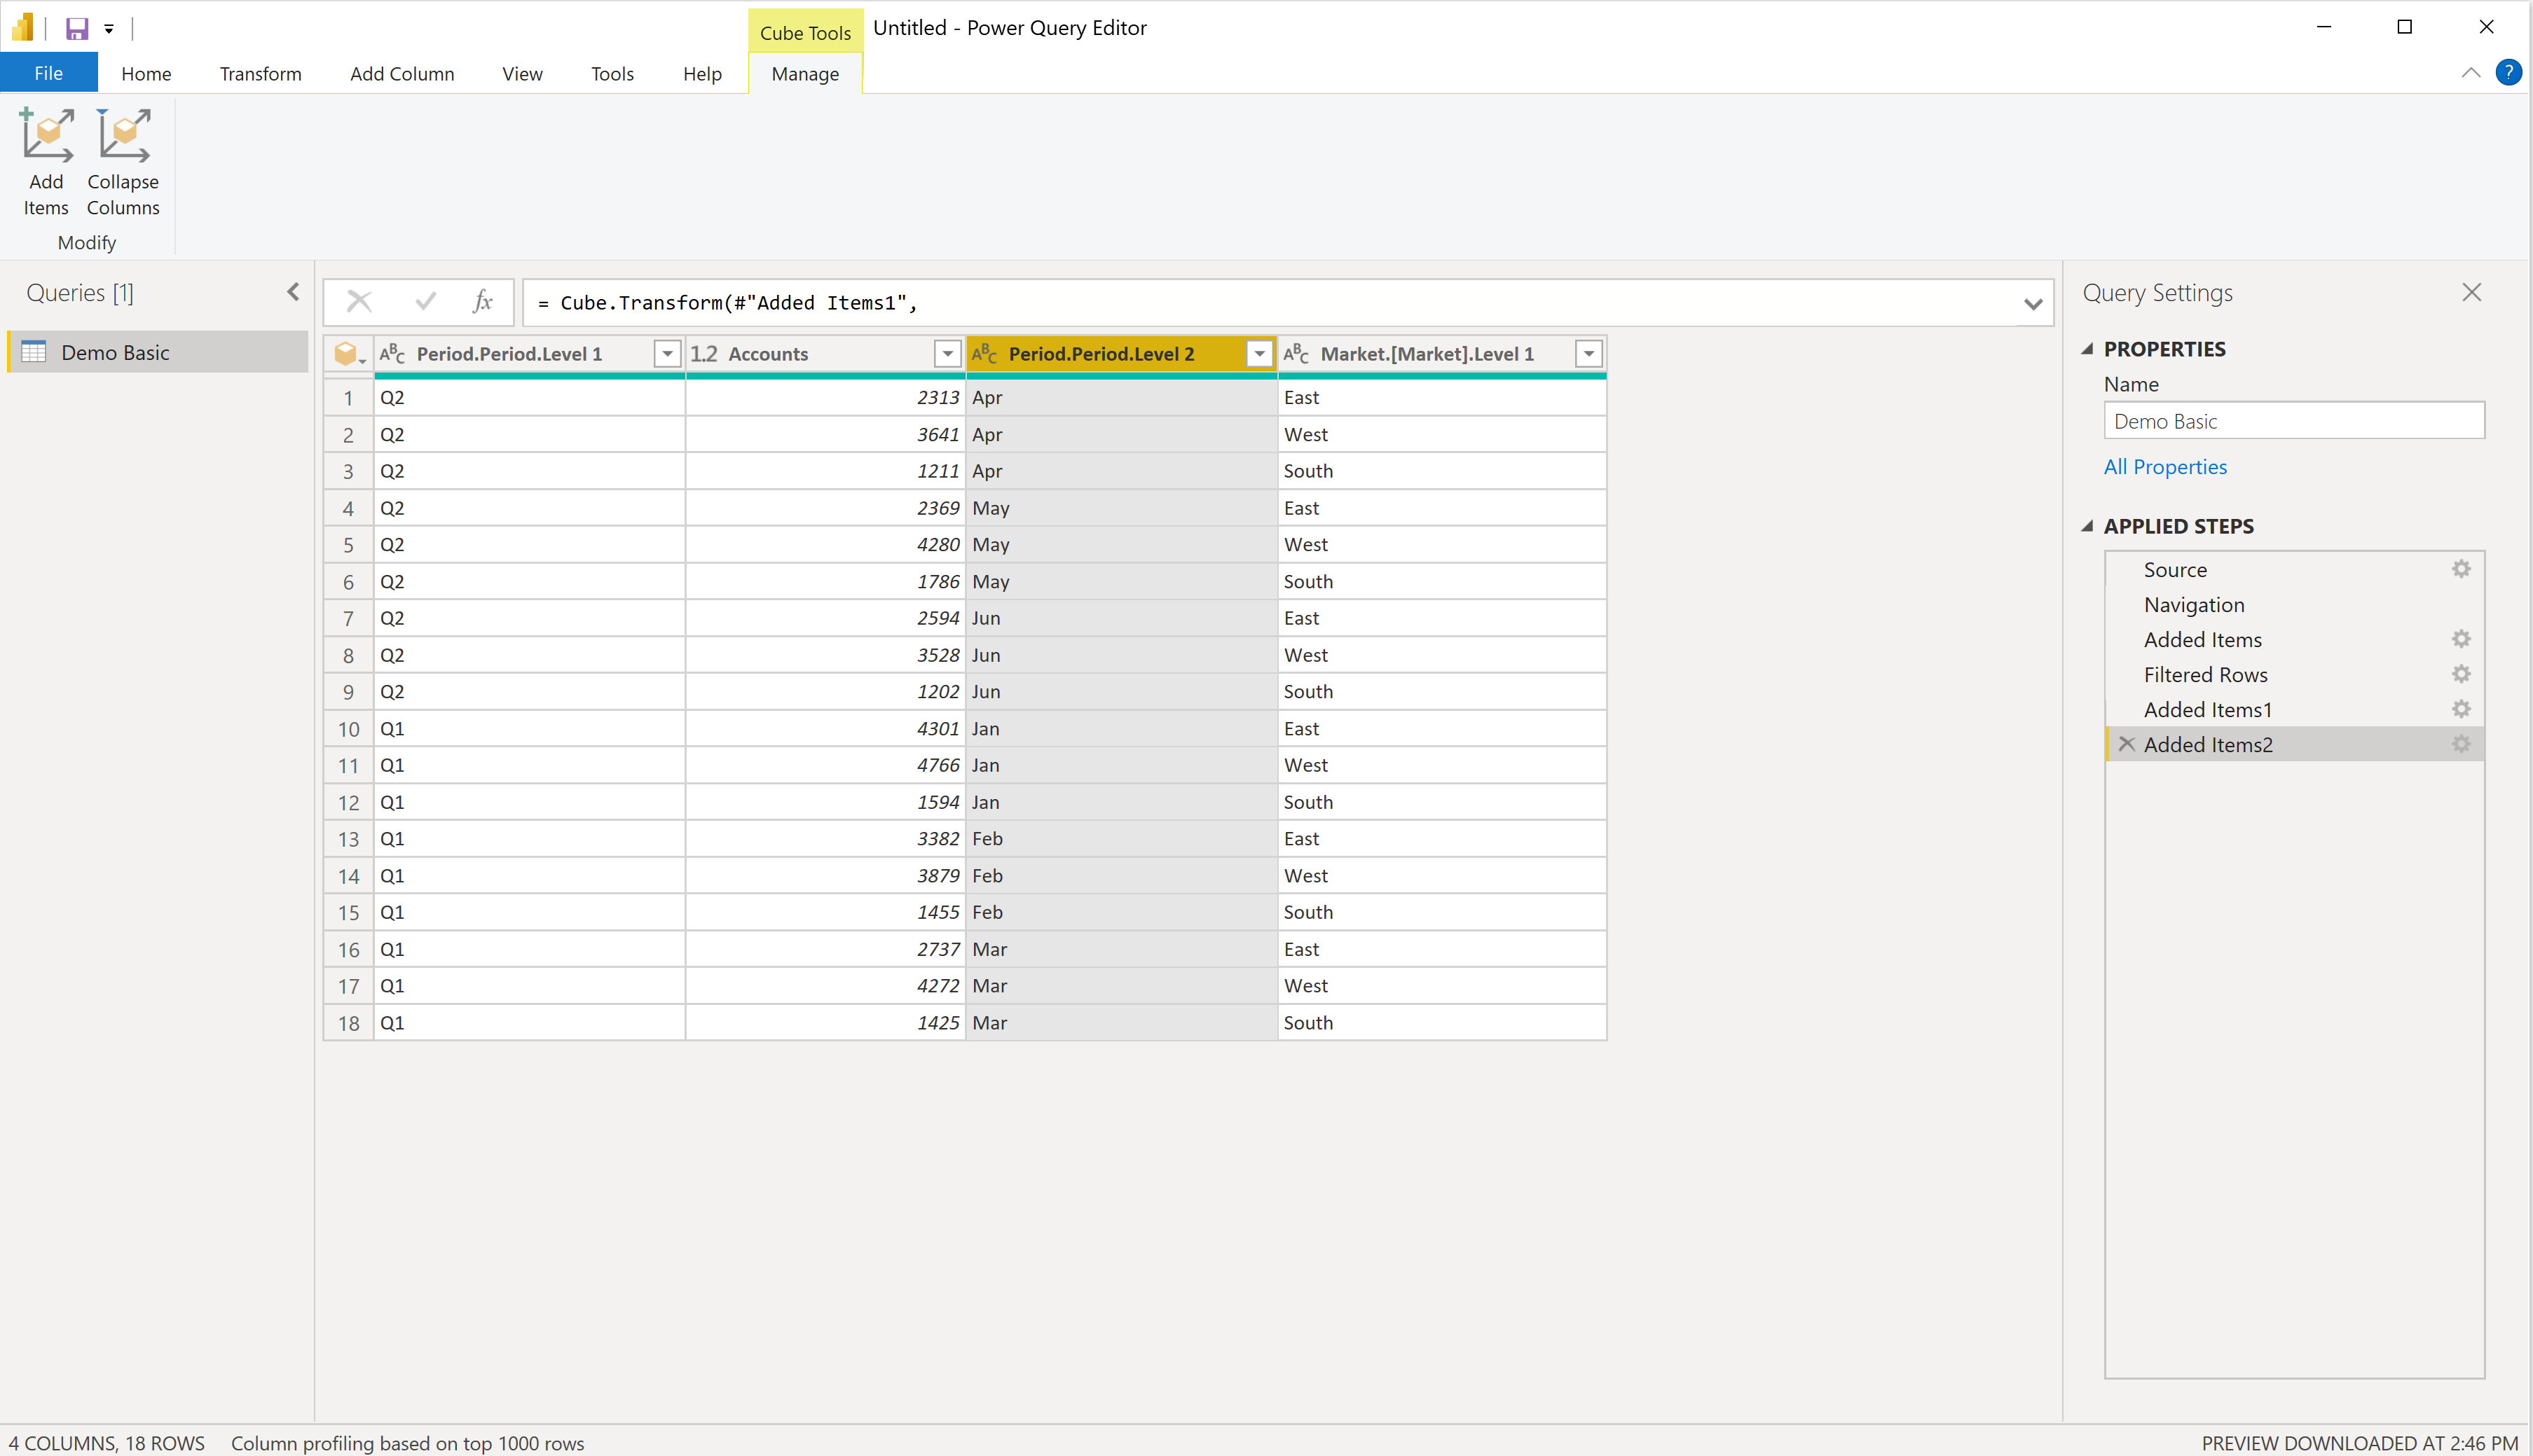2533x1456 pixels.
Task: Open Period.Period.Level 1 column filter dropdown
Action: click(667, 354)
